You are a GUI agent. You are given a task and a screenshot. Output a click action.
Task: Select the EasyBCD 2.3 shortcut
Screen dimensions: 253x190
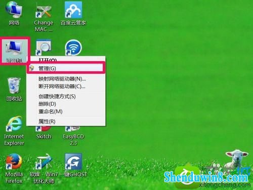coord(73,135)
